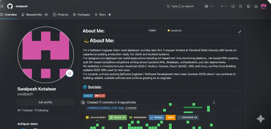Open the hamburger navigation menu
Image resolution: width=271 pixels, height=129 pixels.
point(2,6)
